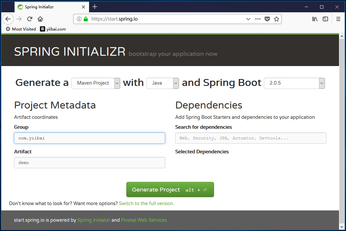Expand the Maven Project dropdown
The height and width of the screenshot is (231, 346).
tap(96, 83)
